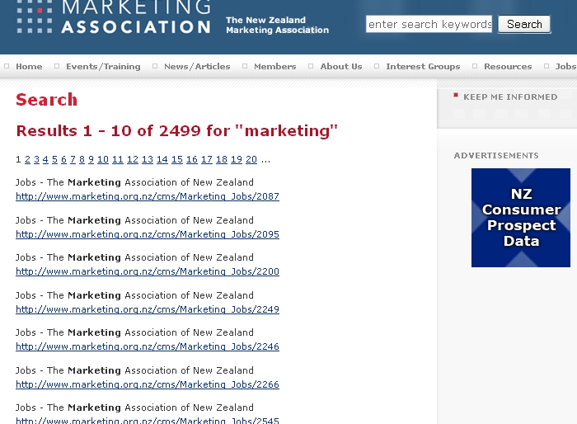Open the Marketing_Jobs/2545 link

click(x=148, y=421)
